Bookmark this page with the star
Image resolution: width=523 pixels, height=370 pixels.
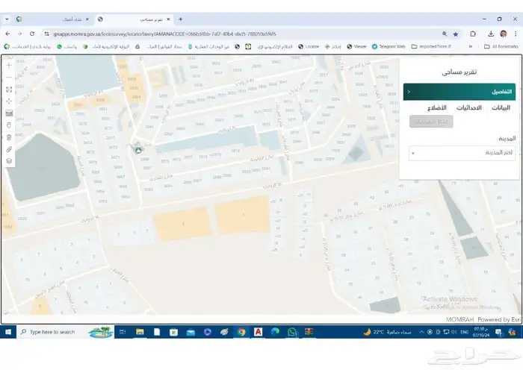click(456, 34)
